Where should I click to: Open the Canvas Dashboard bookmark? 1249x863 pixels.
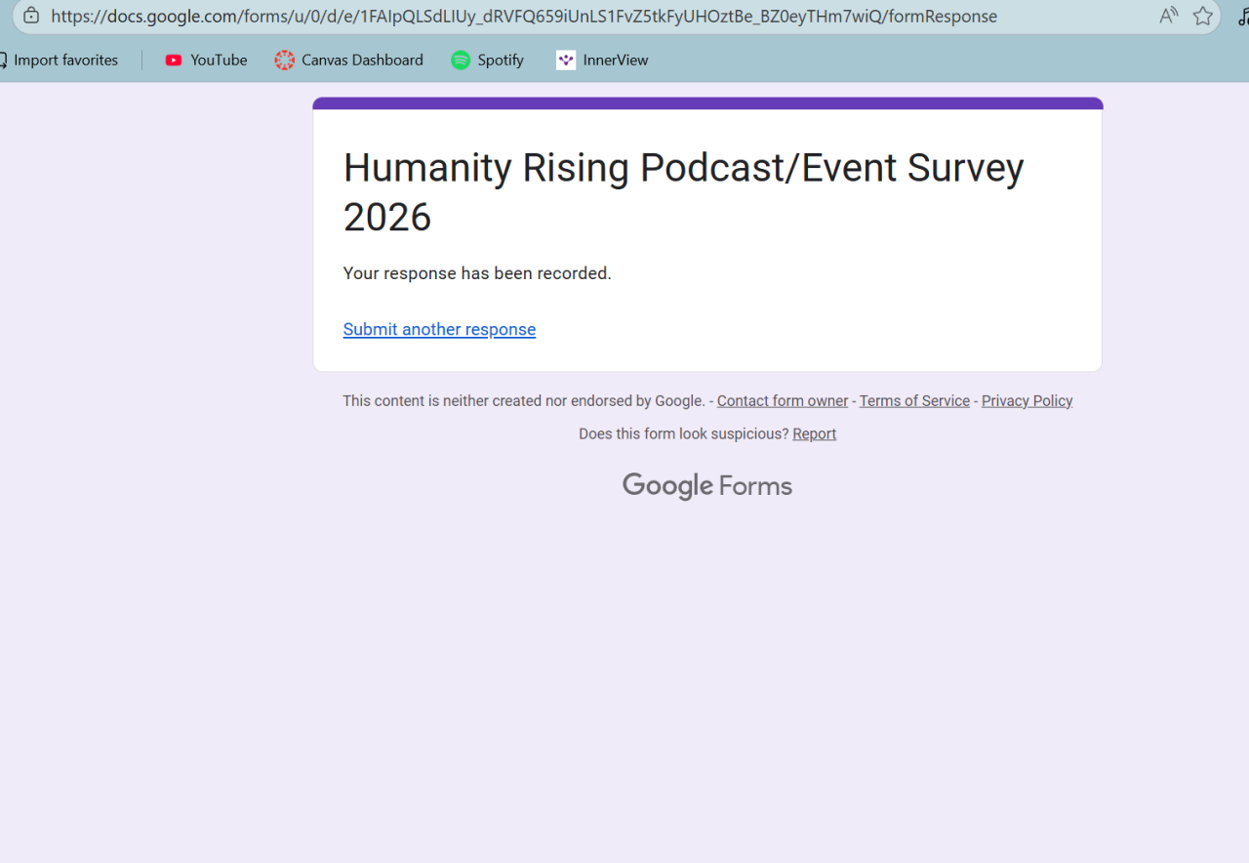click(349, 61)
